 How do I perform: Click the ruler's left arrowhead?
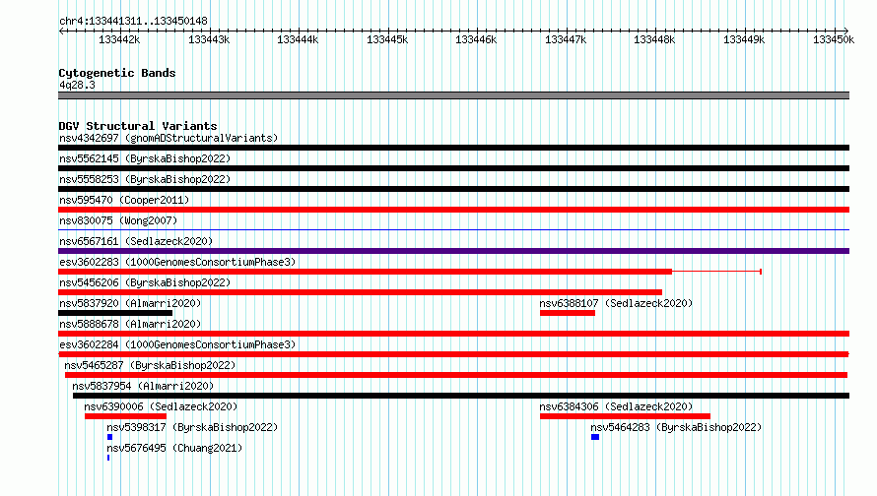pos(61,31)
